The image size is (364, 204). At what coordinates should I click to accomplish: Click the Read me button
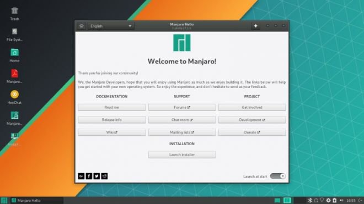111,107
